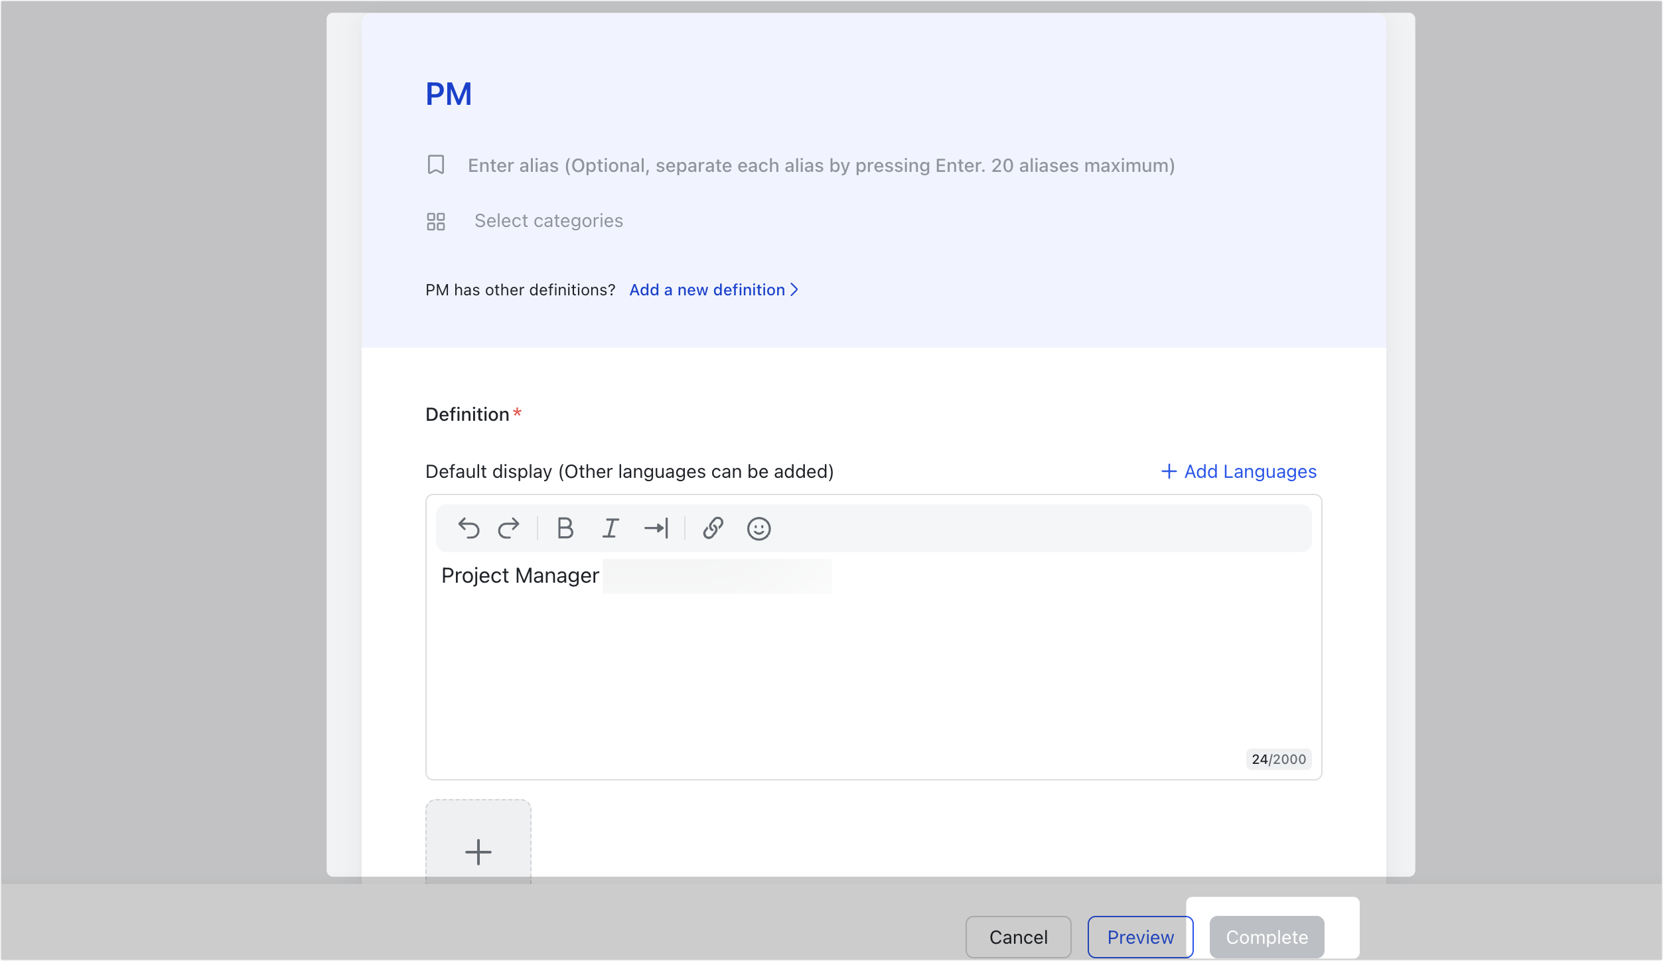Viewport: 1663px width, 961px height.
Task: Click the categories grid icon
Action: coord(436,220)
